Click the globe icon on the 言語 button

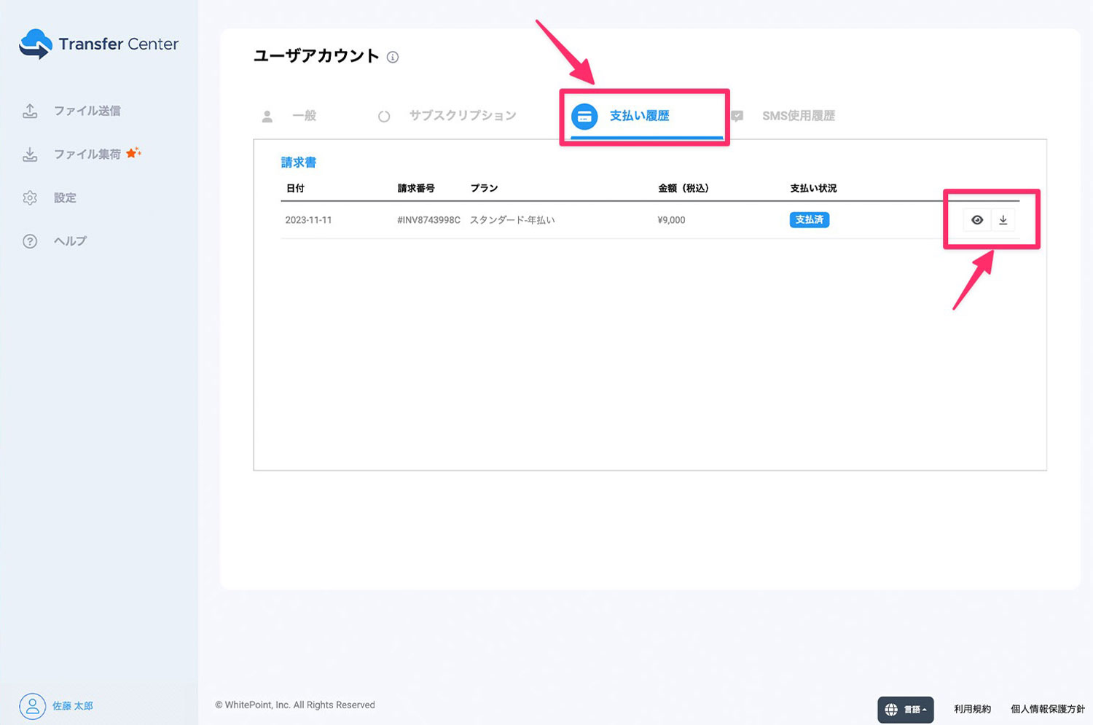tap(890, 709)
